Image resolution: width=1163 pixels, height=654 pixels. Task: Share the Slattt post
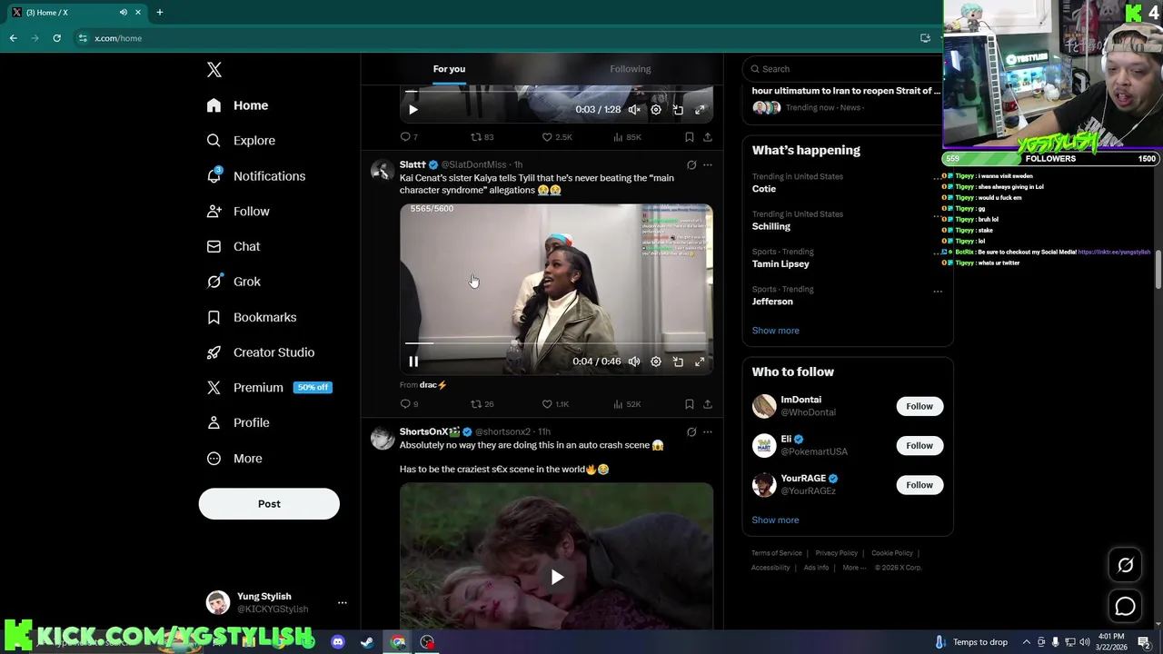pos(708,404)
